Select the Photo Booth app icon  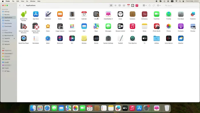coord(157,26)
